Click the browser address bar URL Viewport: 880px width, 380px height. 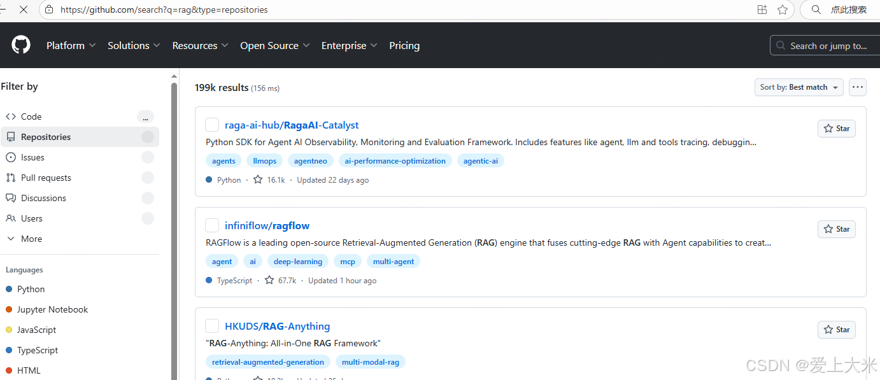164,10
